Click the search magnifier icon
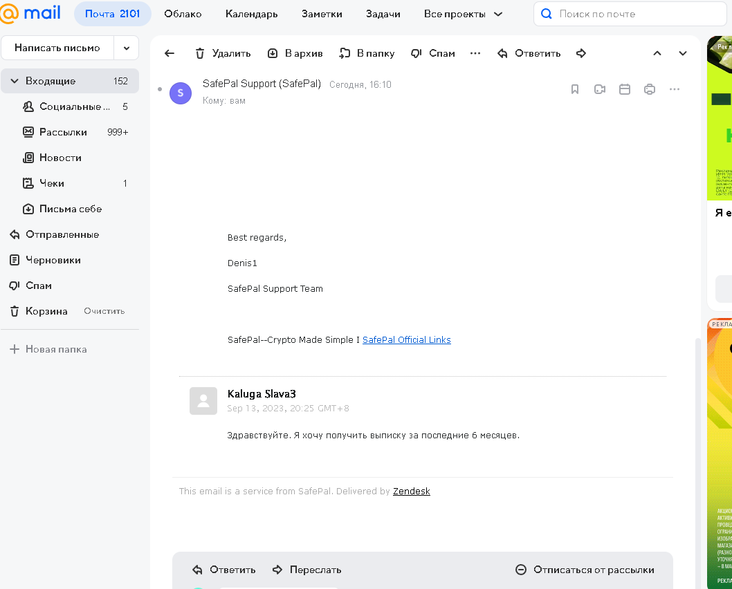The width and height of the screenshot is (732, 589). pos(546,14)
